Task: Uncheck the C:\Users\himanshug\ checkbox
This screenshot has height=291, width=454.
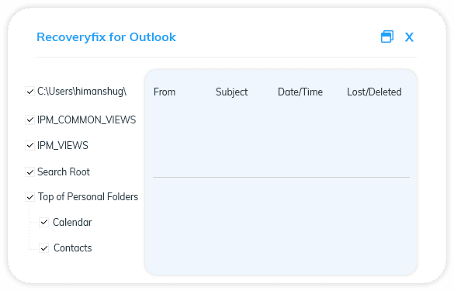Action: click(29, 92)
